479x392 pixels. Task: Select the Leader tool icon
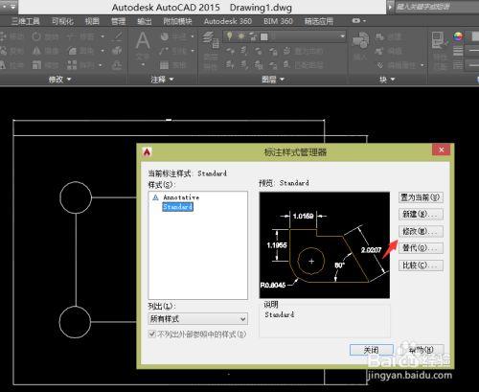pos(164,51)
